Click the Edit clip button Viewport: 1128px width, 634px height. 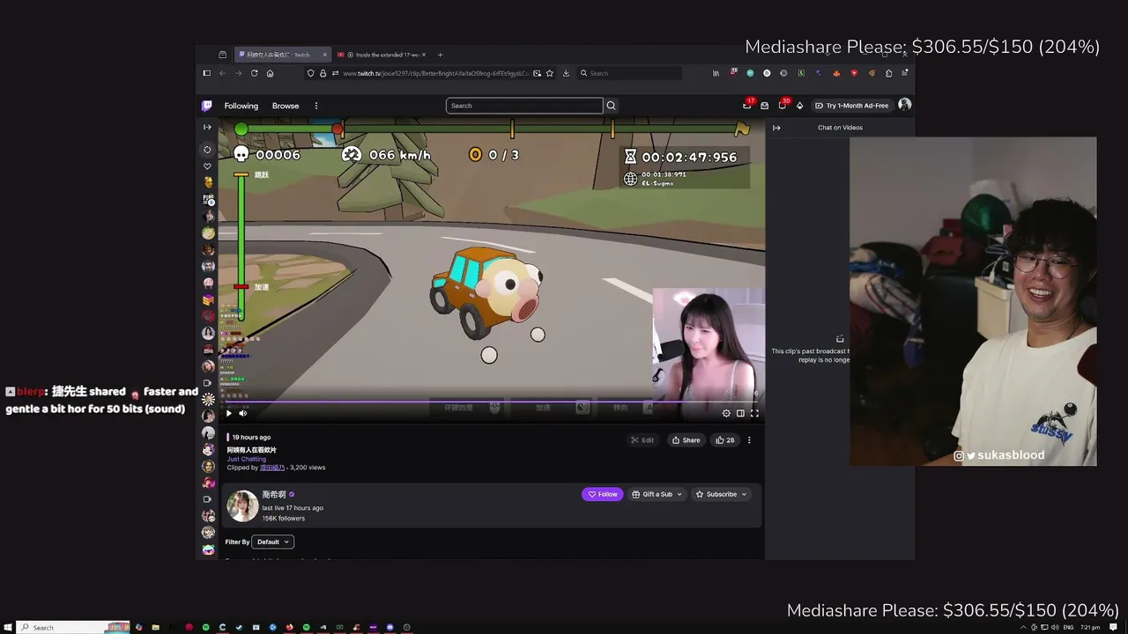[x=642, y=440]
